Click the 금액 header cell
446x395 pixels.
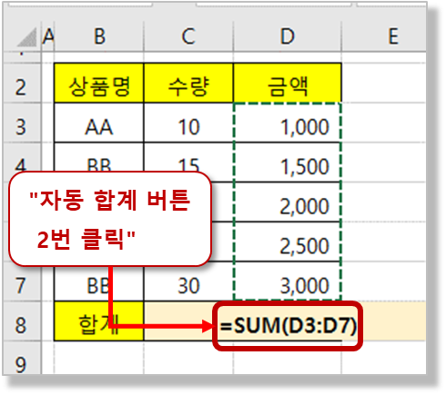(x=288, y=83)
